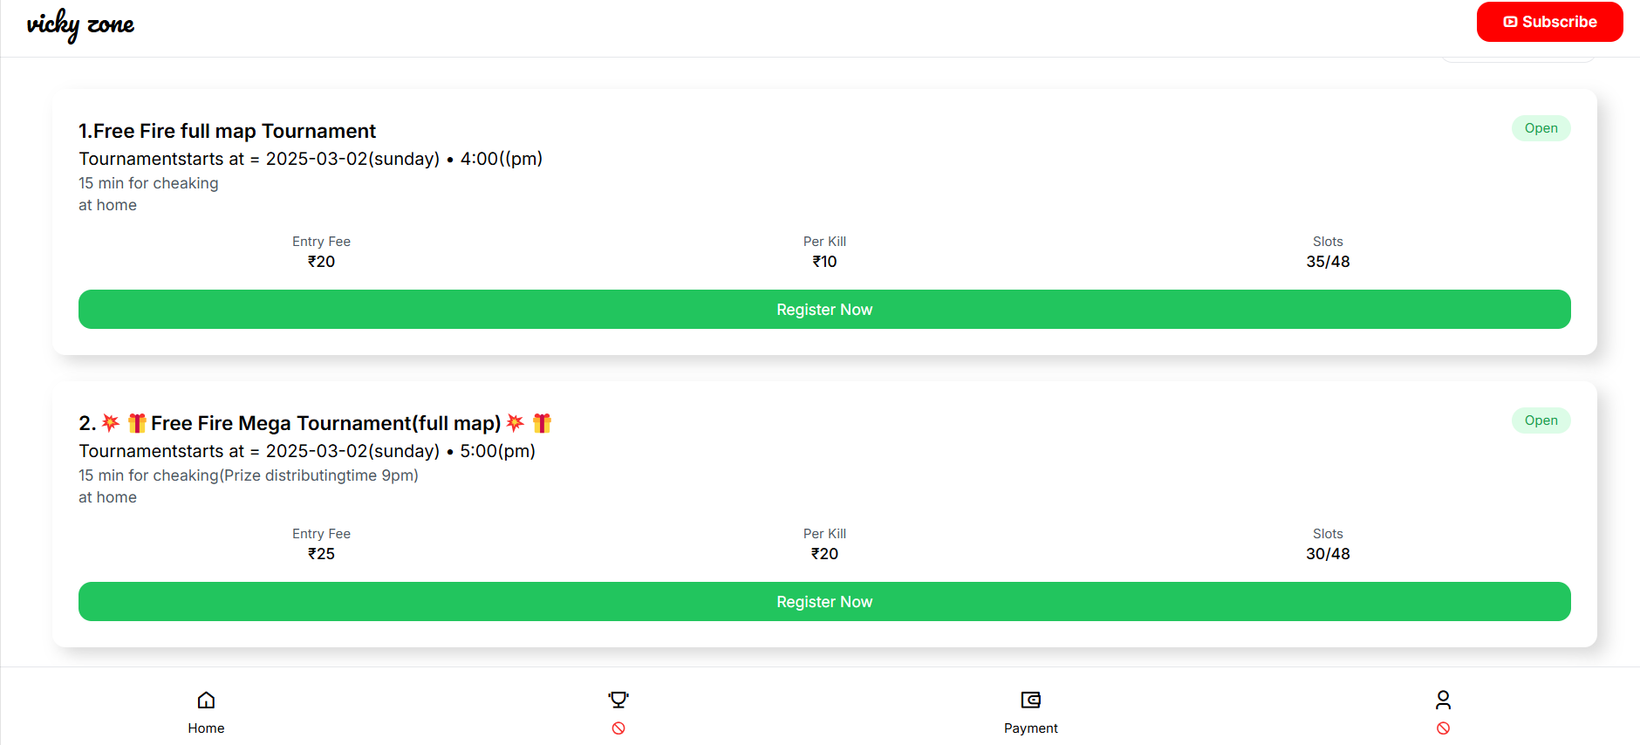Click the "1.Free Fire full map Tournament" title
Image resolution: width=1640 pixels, height=745 pixels.
point(227,131)
